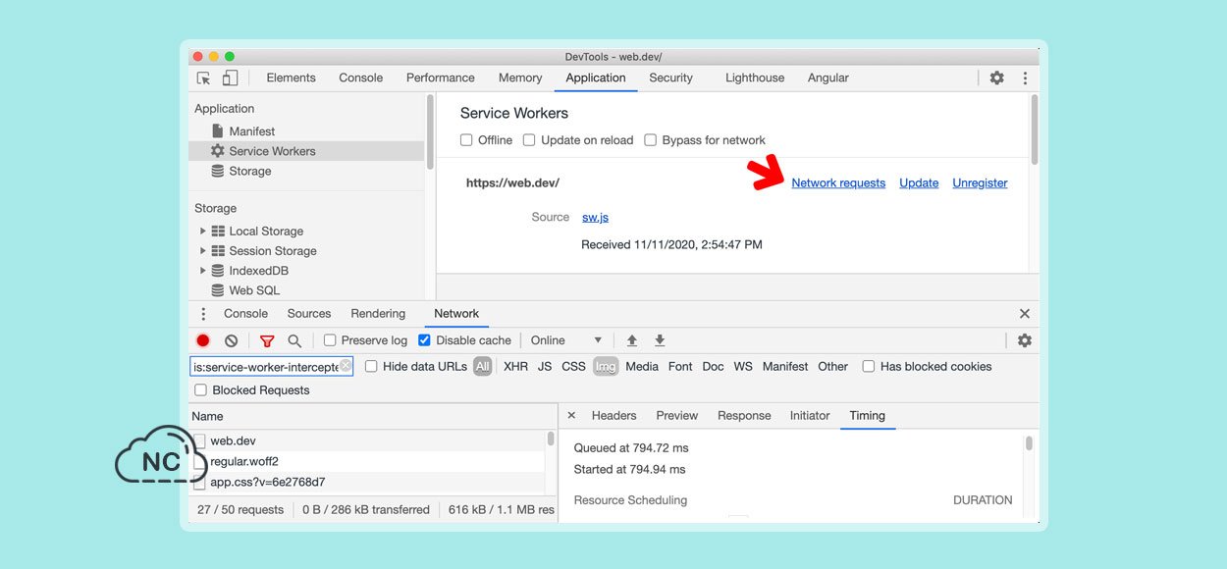Filter requests by Img
Viewport: 1227px width, 569px height.
click(x=606, y=367)
